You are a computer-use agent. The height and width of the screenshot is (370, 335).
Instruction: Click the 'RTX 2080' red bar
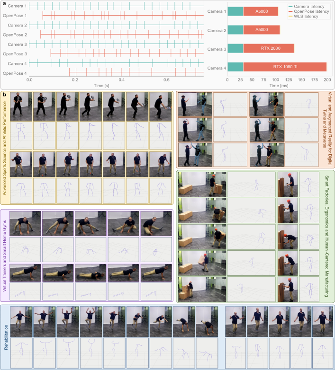(x=269, y=48)
